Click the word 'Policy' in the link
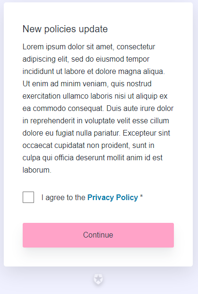 (x=127, y=198)
